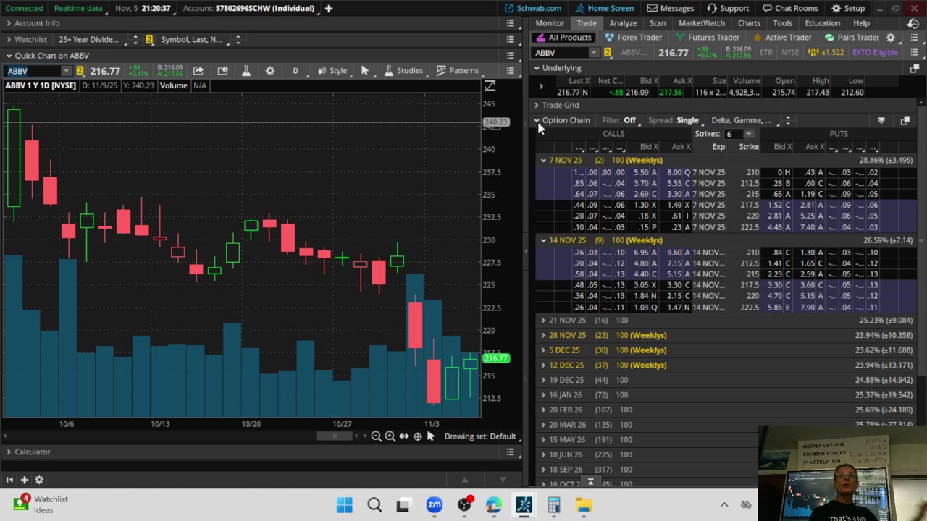Open chart settings gear icon
Viewport: 927px width, 521px height.
pyautogui.click(x=270, y=71)
